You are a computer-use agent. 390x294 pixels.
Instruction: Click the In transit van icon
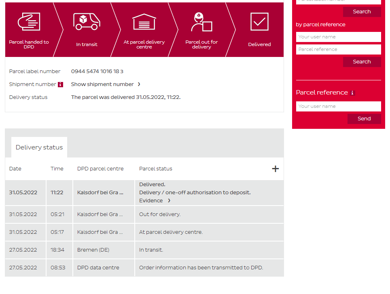pyautogui.click(x=87, y=21)
